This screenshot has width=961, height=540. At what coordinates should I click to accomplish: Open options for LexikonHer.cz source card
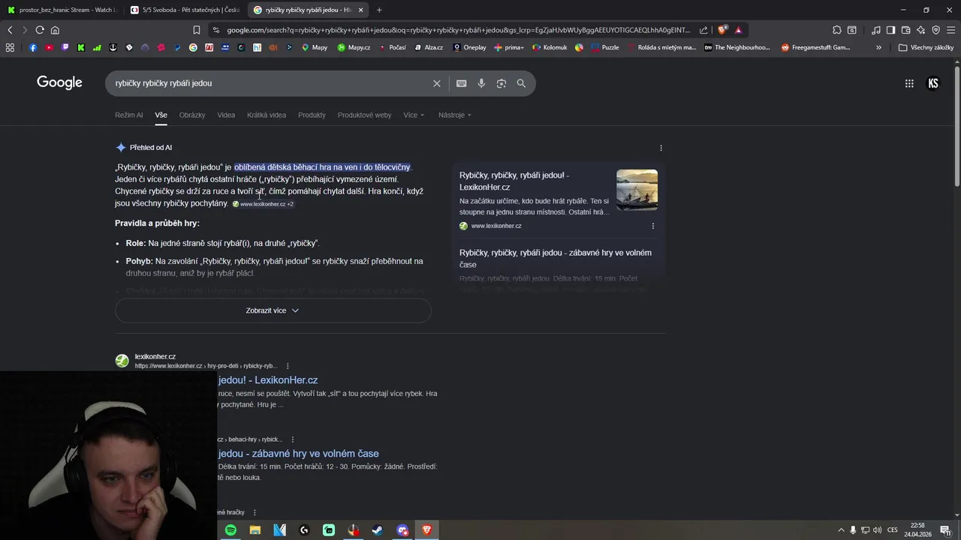click(652, 226)
